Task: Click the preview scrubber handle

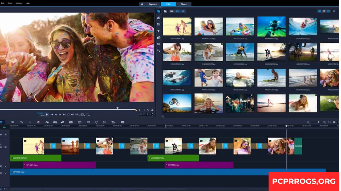Action: point(117,108)
